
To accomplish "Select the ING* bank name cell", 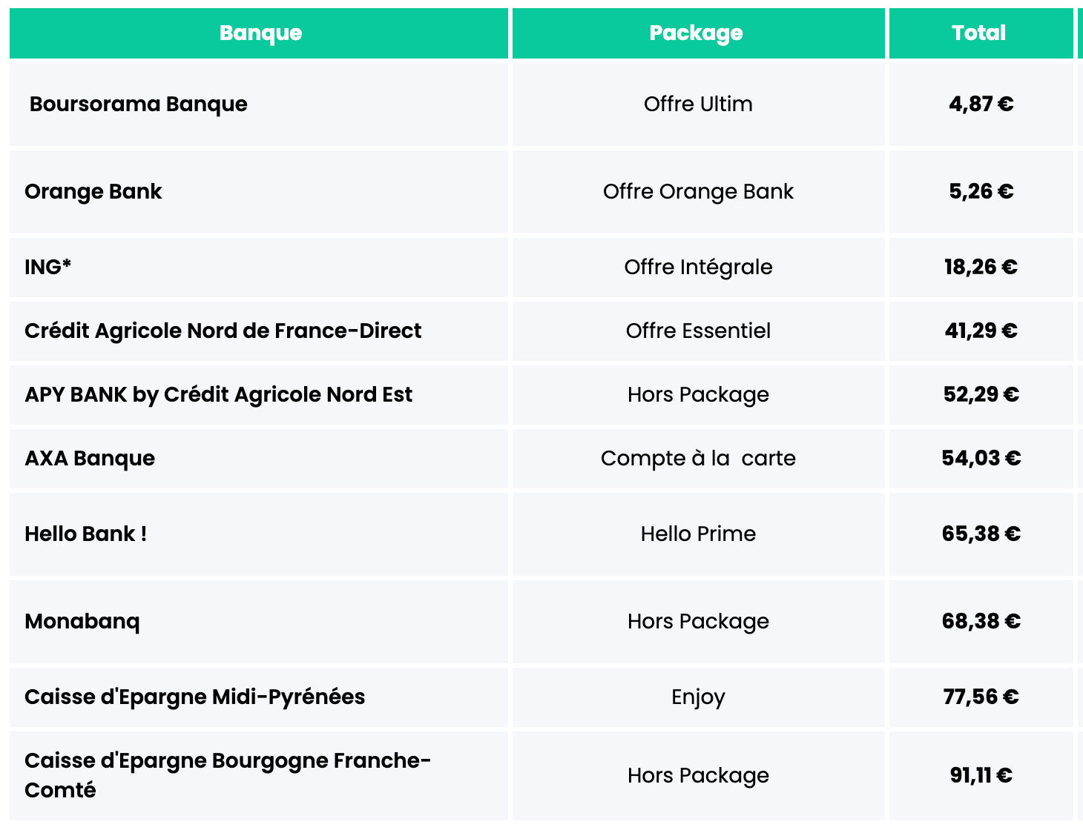I will click(48, 268).
